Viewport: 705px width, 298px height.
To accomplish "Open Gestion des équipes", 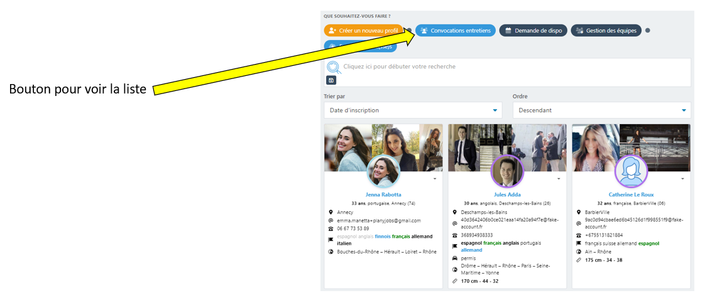I will pos(606,30).
